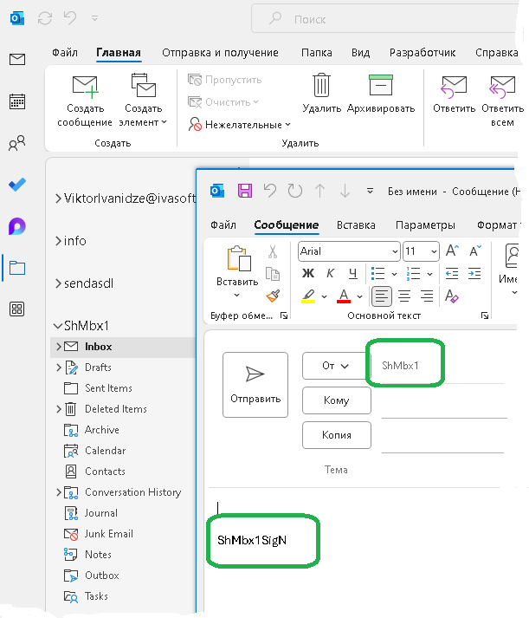
Task: Select ShMbx1 Inbox folder
Action: tap(123, 347)
